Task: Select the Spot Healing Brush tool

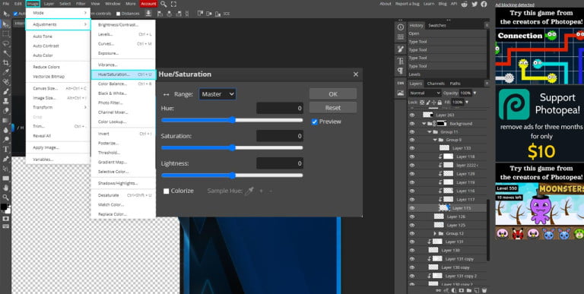Action: point(5,82)
